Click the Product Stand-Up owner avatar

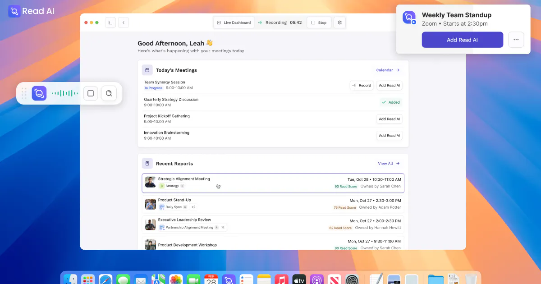click(151, 204)
